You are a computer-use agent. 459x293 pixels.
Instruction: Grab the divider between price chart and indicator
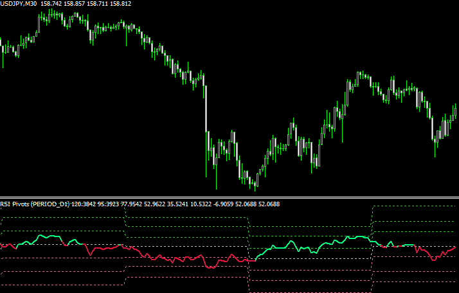[230, 197]
